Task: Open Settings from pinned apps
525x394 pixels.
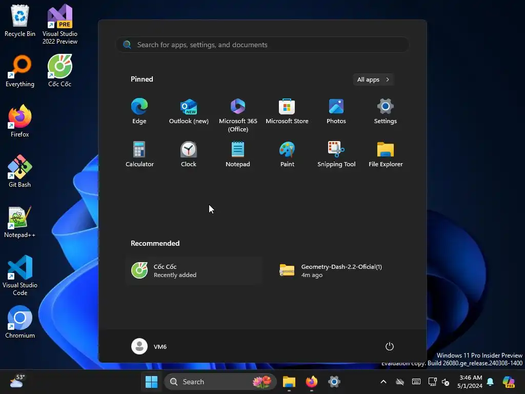Action: point(386,111)
